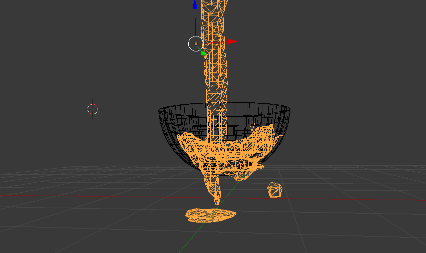Select the orange fluid puddle on the floor grid

click(211, 216)
